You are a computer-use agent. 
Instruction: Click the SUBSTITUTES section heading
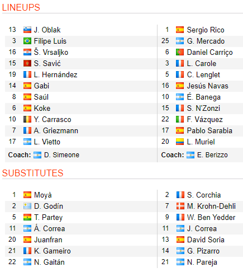(33, 173)
